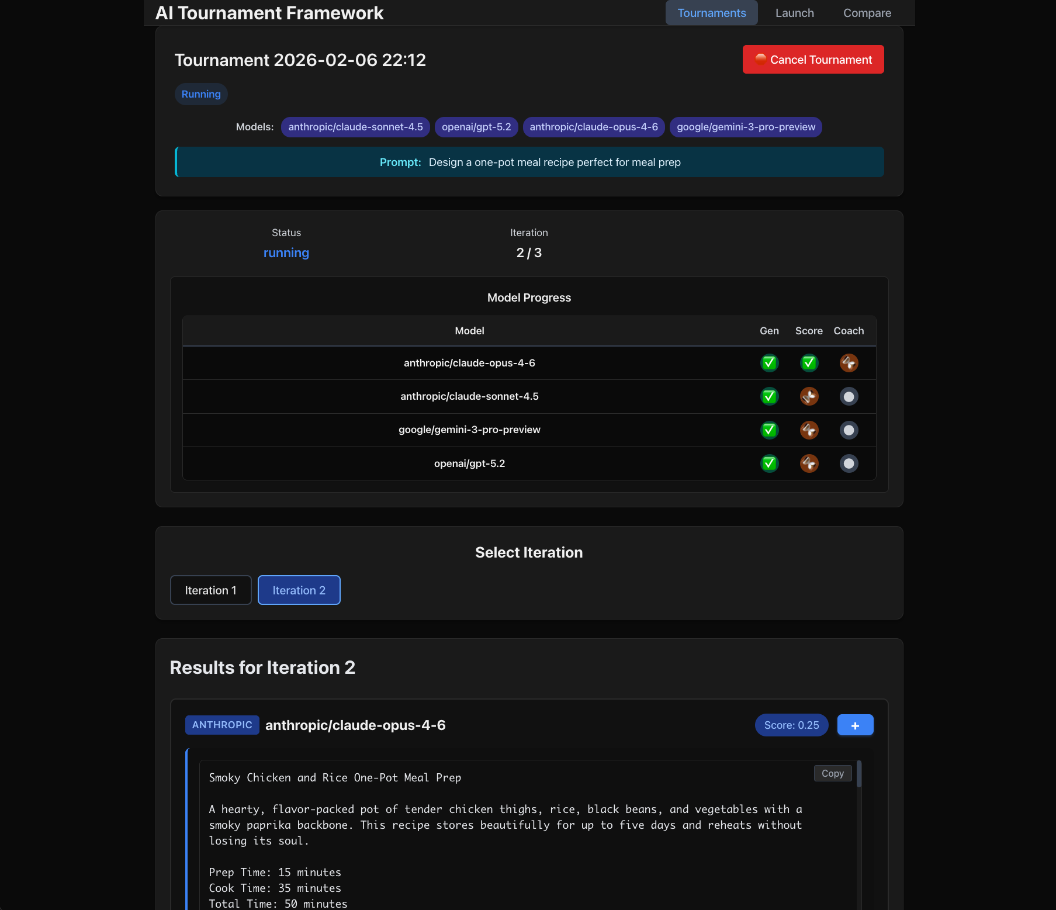
Task: Click the Score checkmark icon for claude-opus-4-6
Action: pos(809,362)
